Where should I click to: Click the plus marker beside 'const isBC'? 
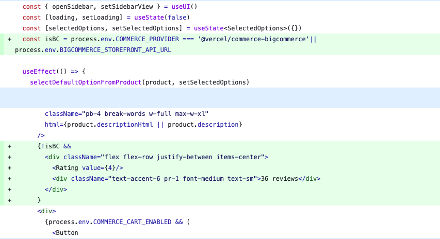point(9,39)
